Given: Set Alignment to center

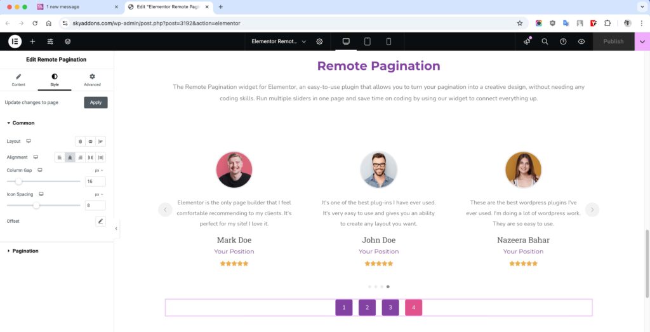Looking at the screenshot, I should tap(70, 157).
